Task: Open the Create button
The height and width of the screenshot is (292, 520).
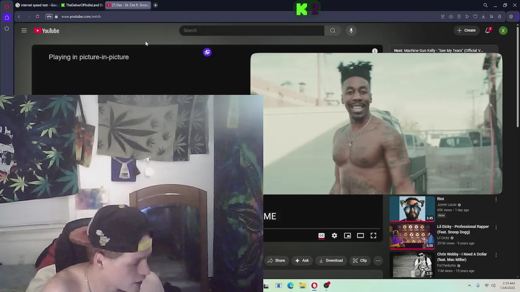Action: tap(466, 30)
